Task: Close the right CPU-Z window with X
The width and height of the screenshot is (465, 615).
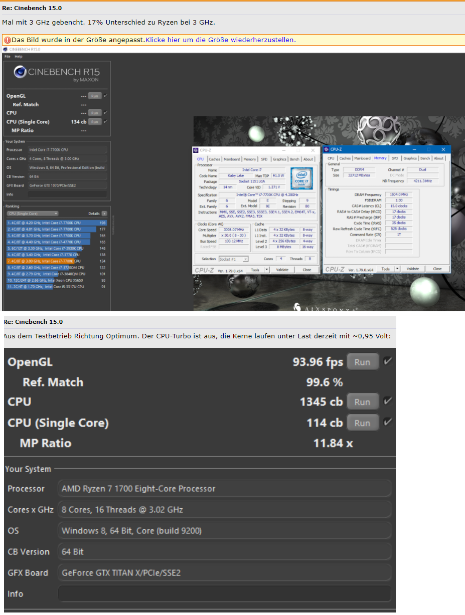Action: [x=443, y=149]
